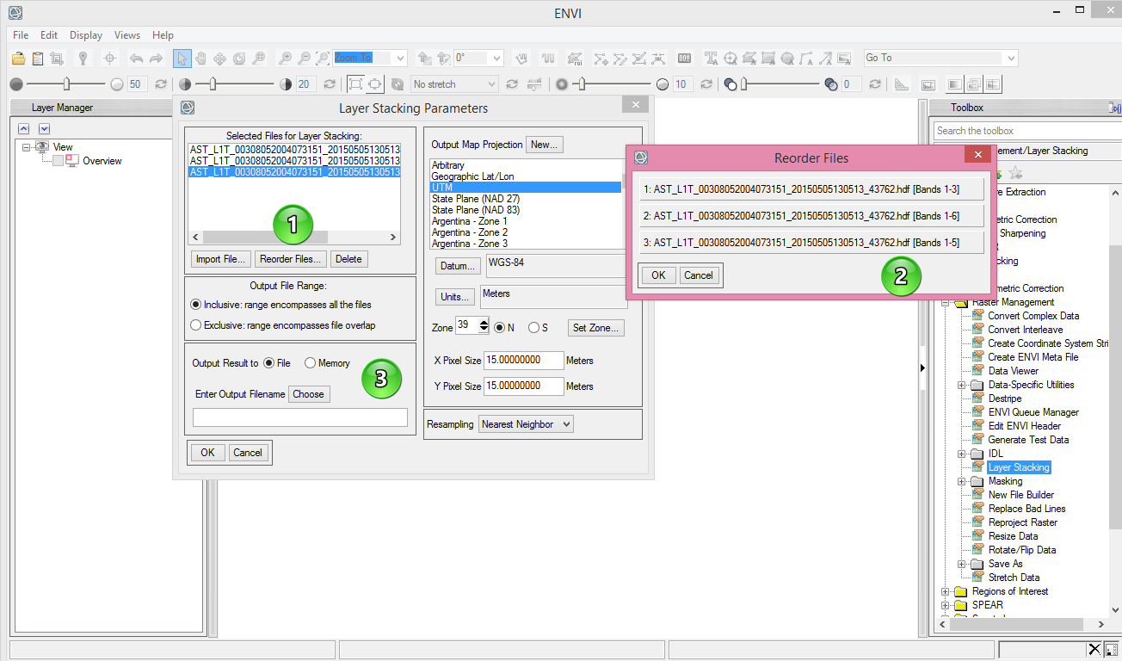The width and height of the screenshot is (1122, 661).
Task: Choose N hemisphere for UTM zone
Action: tap(499, 328)
